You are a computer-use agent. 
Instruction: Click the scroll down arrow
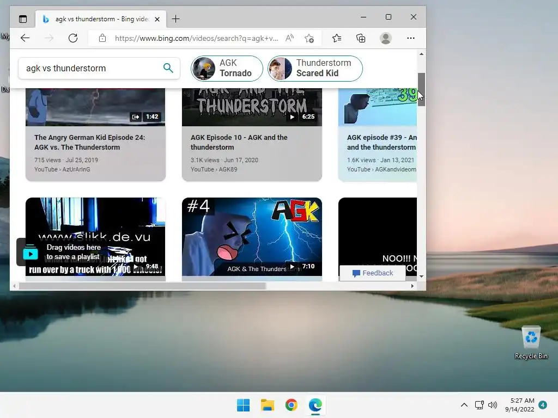421,276
